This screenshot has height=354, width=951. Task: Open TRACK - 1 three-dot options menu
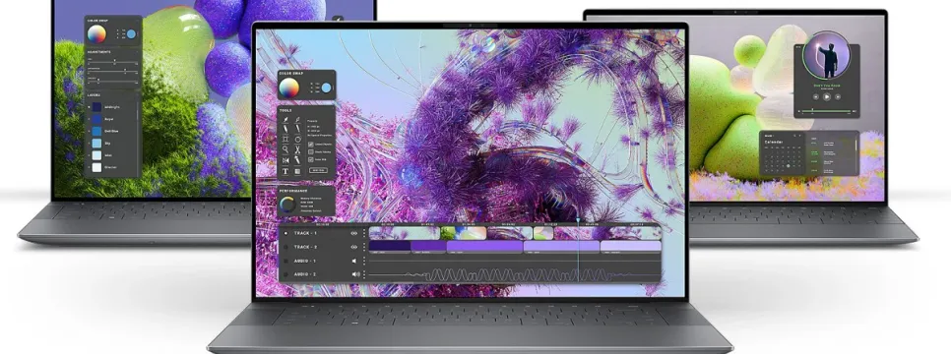click(x=364, y=233)
